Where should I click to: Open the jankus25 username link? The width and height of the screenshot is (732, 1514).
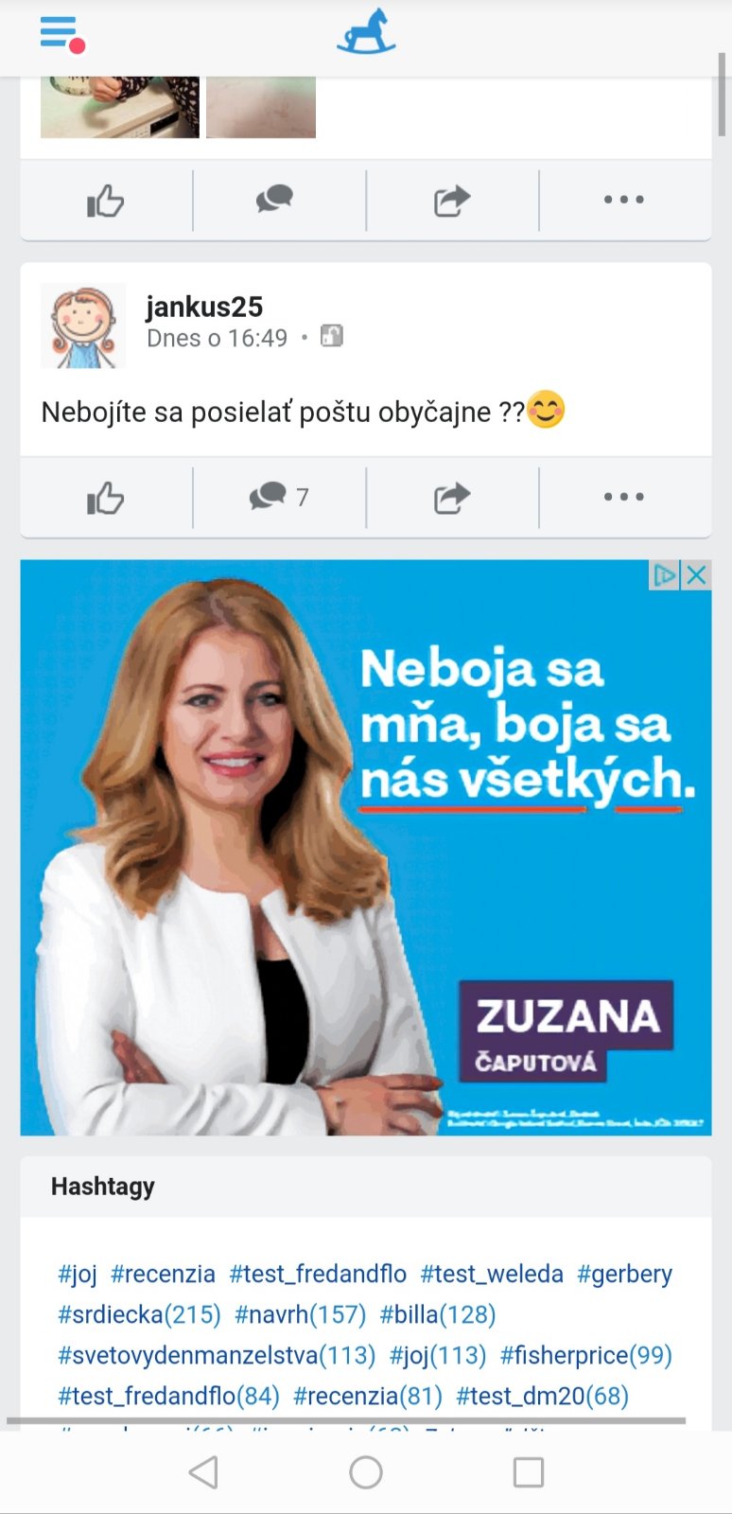(x=204, y=307)
